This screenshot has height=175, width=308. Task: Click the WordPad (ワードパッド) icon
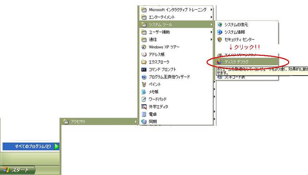coord(144,99)
